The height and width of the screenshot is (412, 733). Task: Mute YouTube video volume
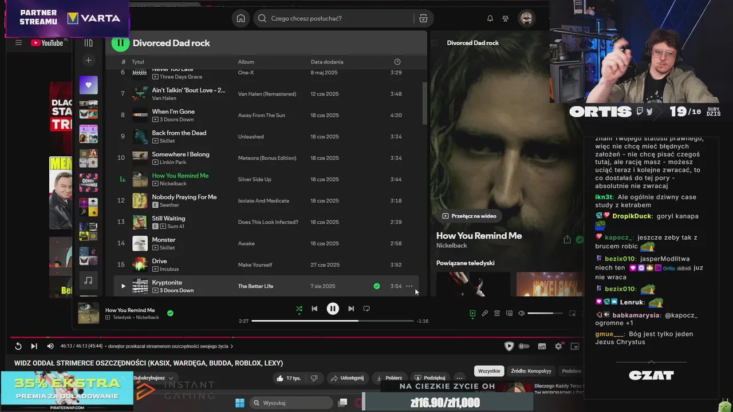(x=50, y=346)
